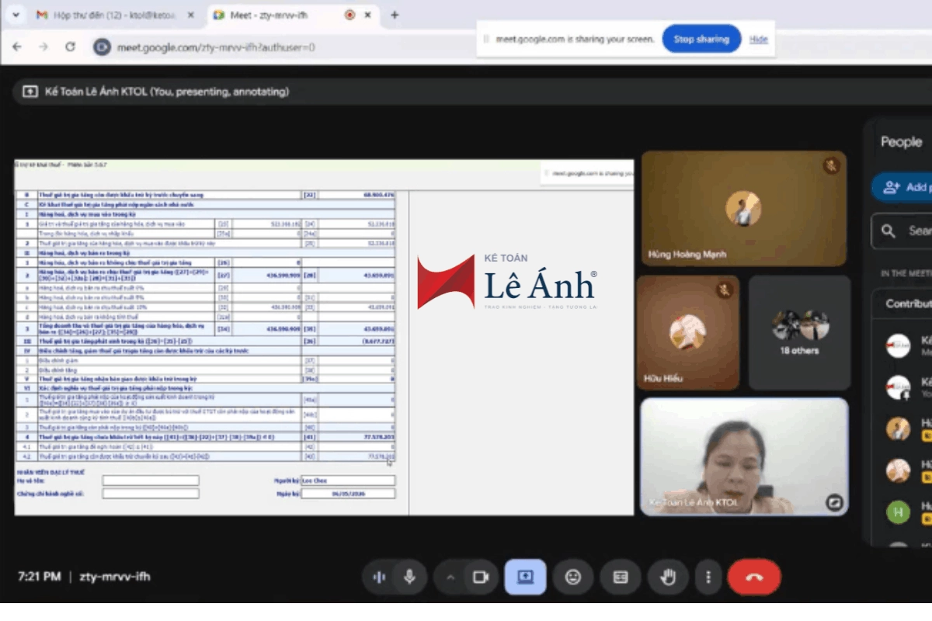Select Hữu Hiếu participant tile
The image size is (932, 621).
tap(688, 332)
